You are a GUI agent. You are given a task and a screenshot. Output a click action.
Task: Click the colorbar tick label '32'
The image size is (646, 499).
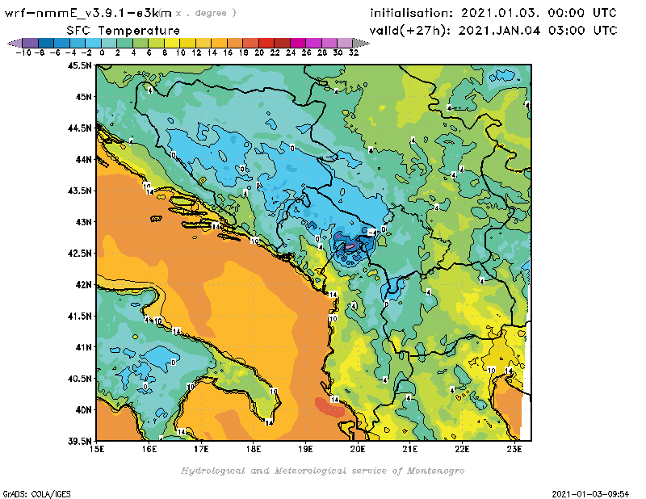coord(354,52)
